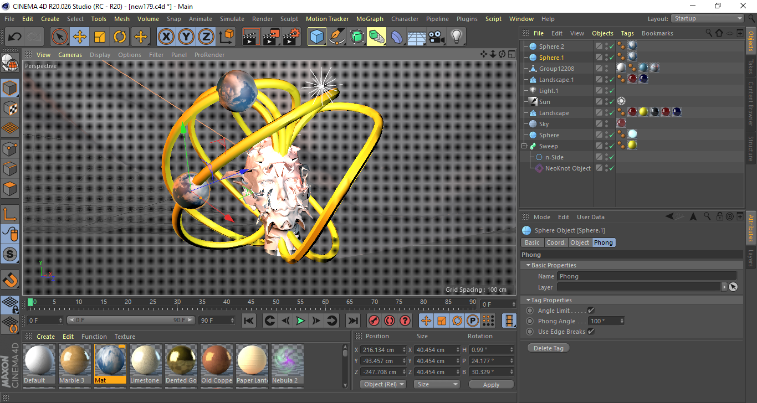The image size is (757, 403).
Task: Open the Layout dropdown
Action: [707, 18]
